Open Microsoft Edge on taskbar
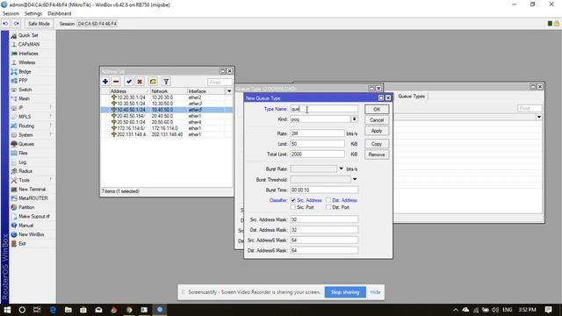The height and width of the screenshot is (316, 562). point(53,310)
